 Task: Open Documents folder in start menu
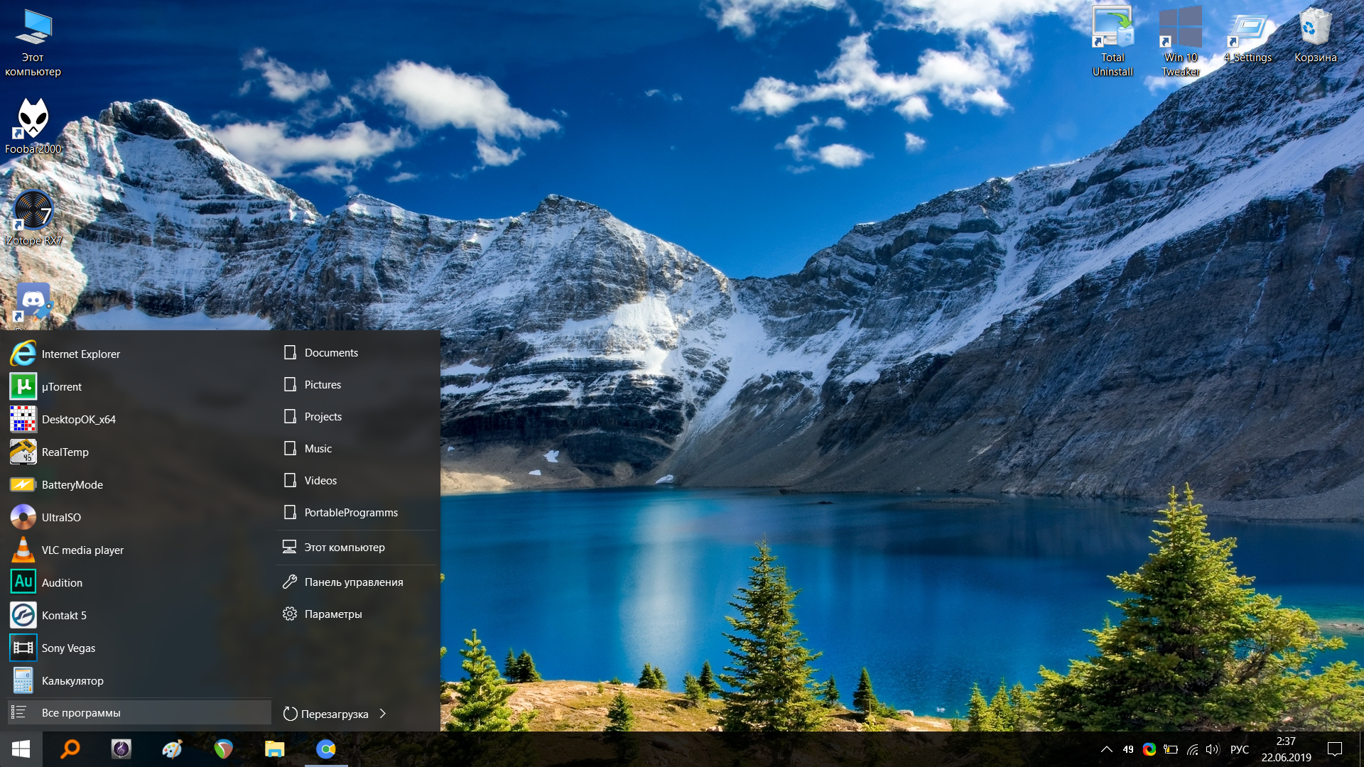(x=331, y=352)
